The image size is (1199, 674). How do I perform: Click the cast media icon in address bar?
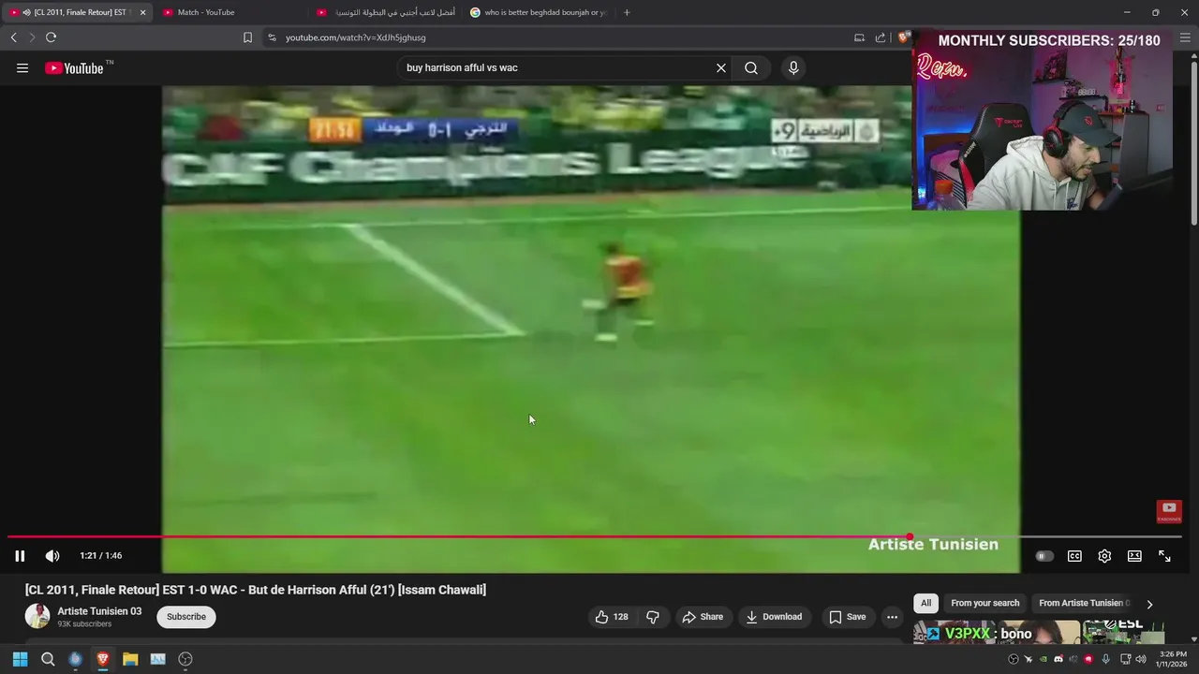click(859, 37)
